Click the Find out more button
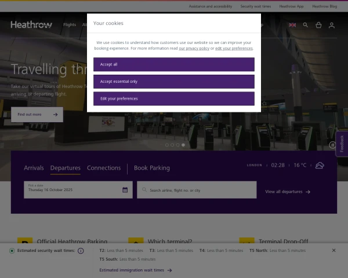This screenshot has width=348, height=278. [x=37, y=115]
